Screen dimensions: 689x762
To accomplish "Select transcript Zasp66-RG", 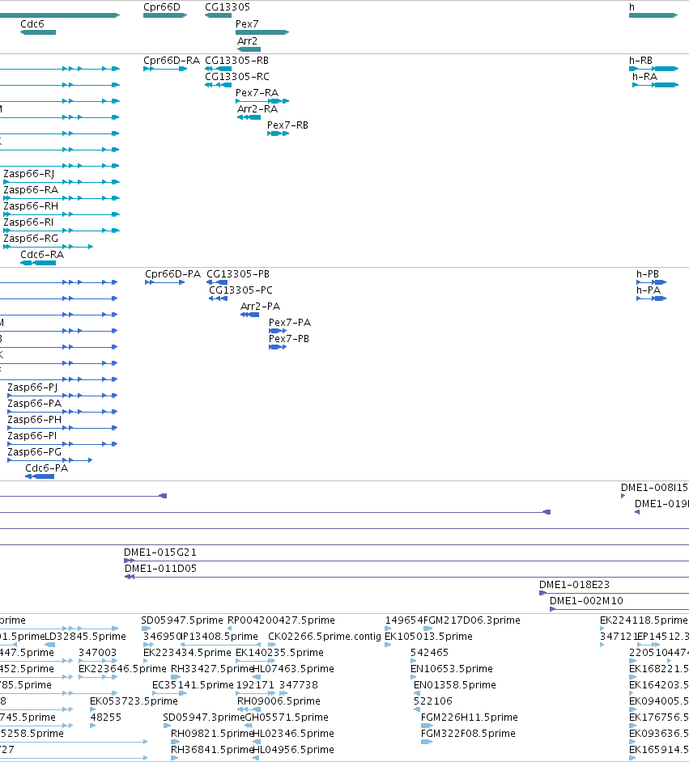I will (48, 247).
